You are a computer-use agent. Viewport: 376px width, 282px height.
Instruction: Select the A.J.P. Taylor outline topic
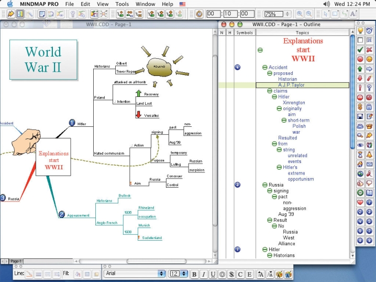[291, 85]
